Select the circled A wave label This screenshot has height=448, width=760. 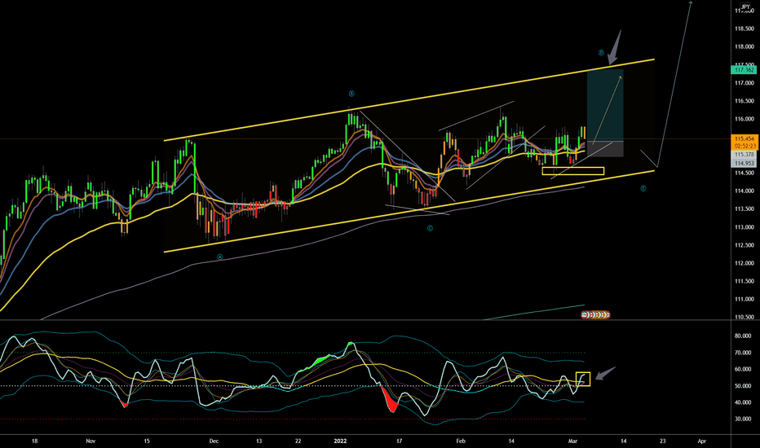[x=219, y=257]
